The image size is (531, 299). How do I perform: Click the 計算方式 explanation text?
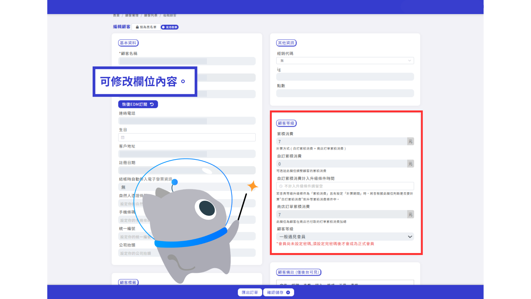pos(311,149)
